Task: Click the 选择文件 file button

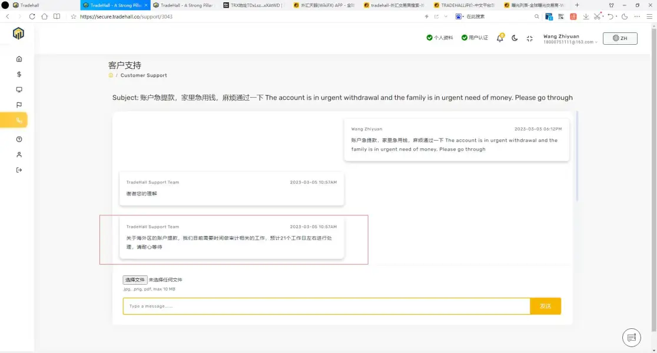Action: click(x=135, y=279)
